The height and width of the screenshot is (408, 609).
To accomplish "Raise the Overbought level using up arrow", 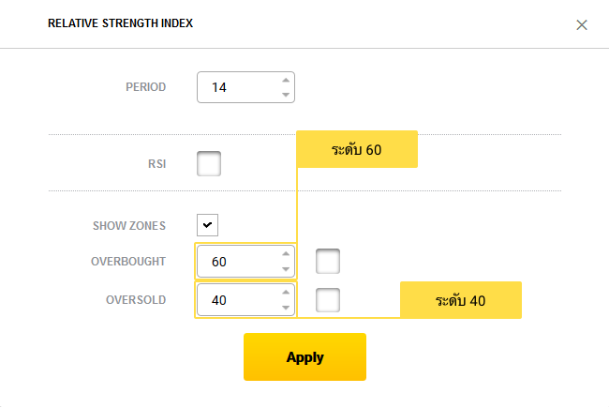I will (286, 254).
